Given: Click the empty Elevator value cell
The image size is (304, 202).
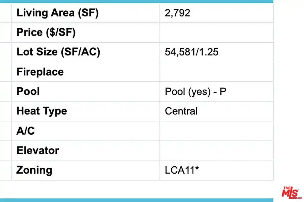Looking at the screenshot, I should coord(216,151).
